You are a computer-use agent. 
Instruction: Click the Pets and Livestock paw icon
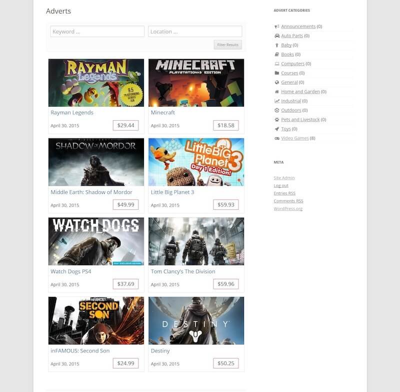tap(277, 120)
